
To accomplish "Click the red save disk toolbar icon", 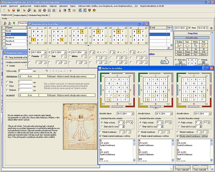I will tap(14, 10).
